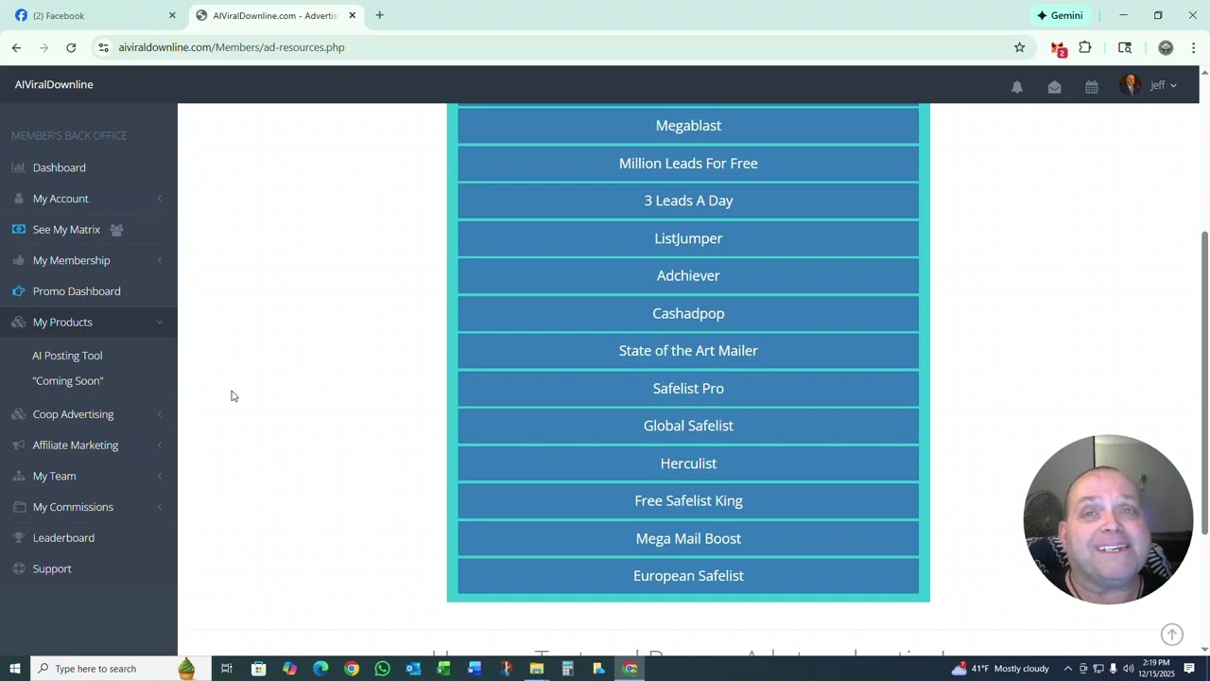Screen dimensions: 1210x681
Task: Collapse the My Products submenu
Action: pyautogui.click(x=160, y=323)
